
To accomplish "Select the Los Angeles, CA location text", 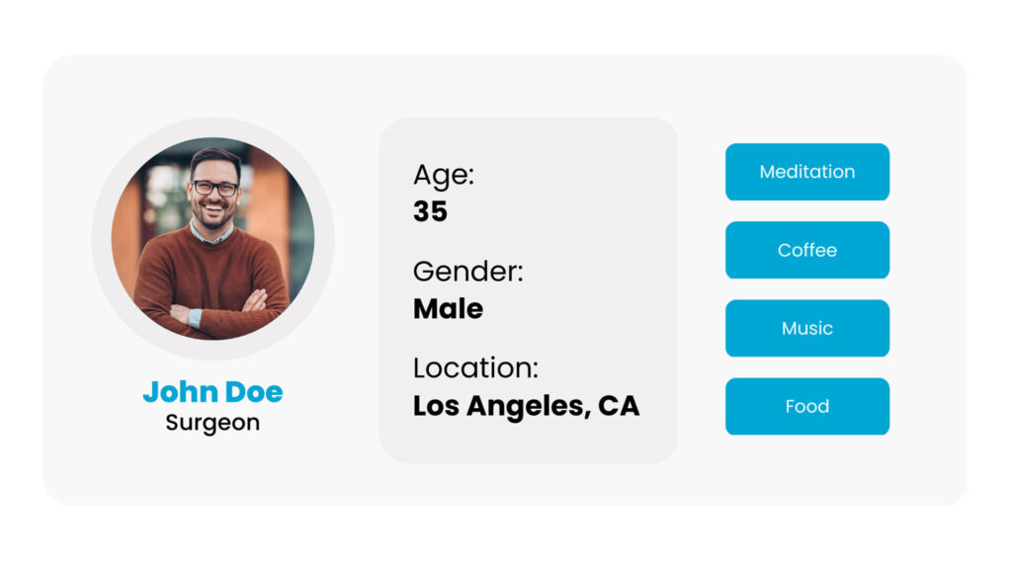I will coord(526,406).
